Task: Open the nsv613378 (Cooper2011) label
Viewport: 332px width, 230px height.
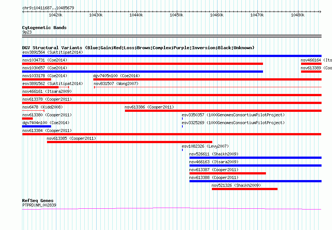Action: 47,99
